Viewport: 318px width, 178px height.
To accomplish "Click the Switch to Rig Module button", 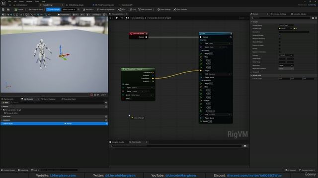I will click(x=106, y=9).
